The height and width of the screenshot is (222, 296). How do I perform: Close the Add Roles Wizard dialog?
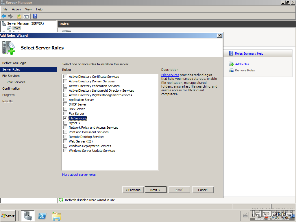coord(220,36)
